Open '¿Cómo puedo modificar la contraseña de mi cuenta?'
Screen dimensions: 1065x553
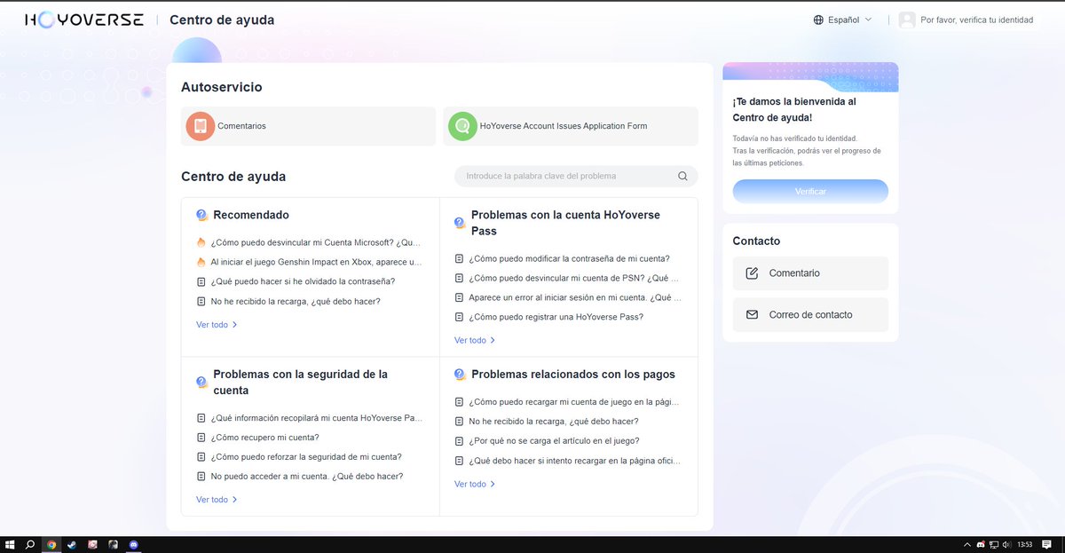click(x=569, y=258)
